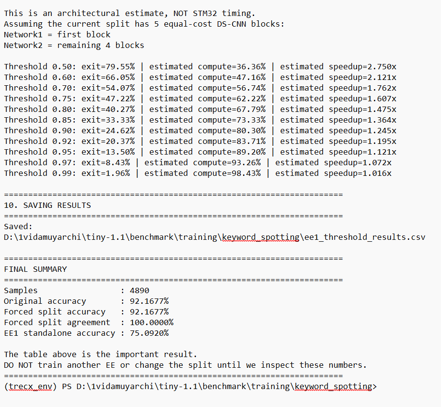Click the PowerShell prompt line at the bottom
The width and height of the screenshot is (441, 407).
pyautogui.click(x=190, y=387)
